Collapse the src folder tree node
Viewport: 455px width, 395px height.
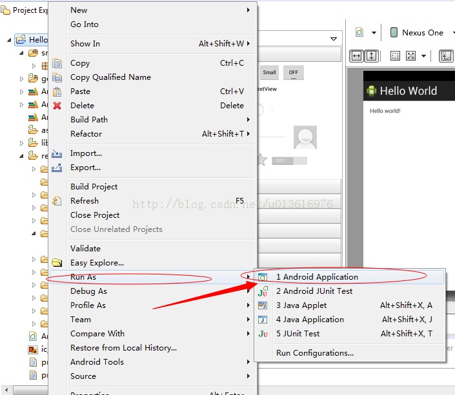point(21,53)
